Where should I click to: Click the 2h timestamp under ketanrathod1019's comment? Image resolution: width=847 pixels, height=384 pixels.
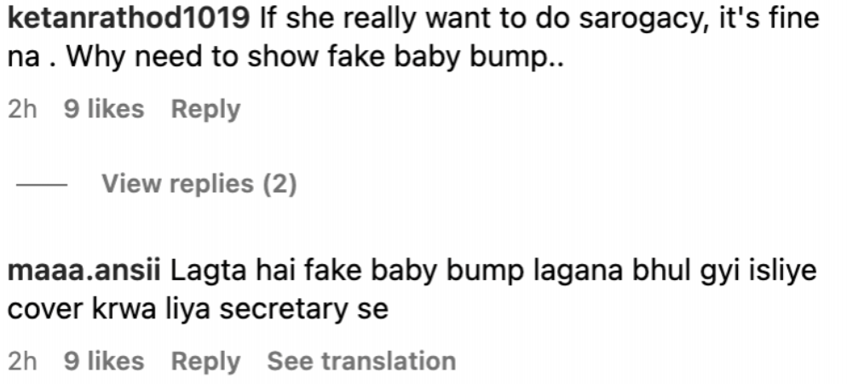22,109
